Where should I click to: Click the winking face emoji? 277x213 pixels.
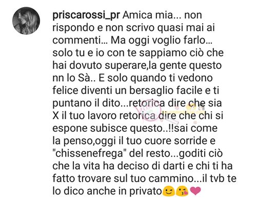coord(168,191)
